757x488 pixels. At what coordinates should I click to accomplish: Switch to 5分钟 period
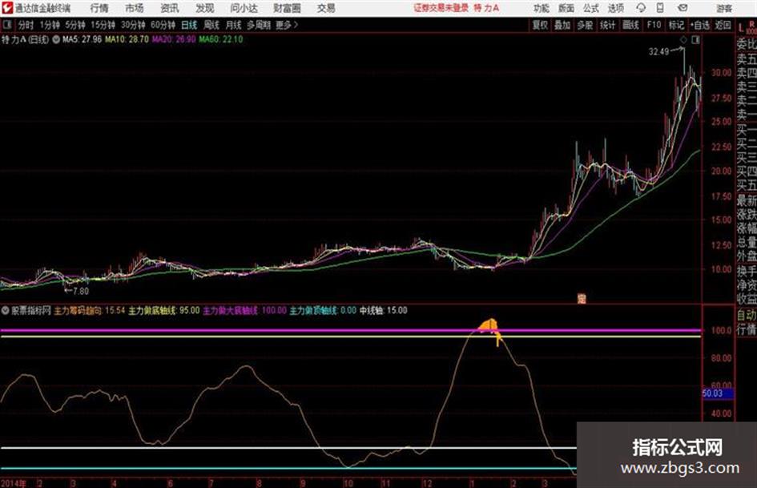pyautogui.click(x=74, y=25)
